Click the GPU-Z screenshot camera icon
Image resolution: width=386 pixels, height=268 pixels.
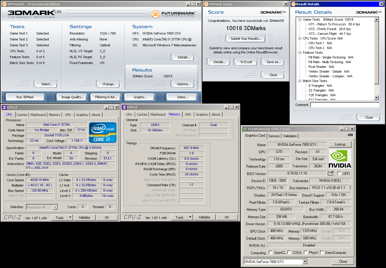pyautogui.click(x=350, y=135)
